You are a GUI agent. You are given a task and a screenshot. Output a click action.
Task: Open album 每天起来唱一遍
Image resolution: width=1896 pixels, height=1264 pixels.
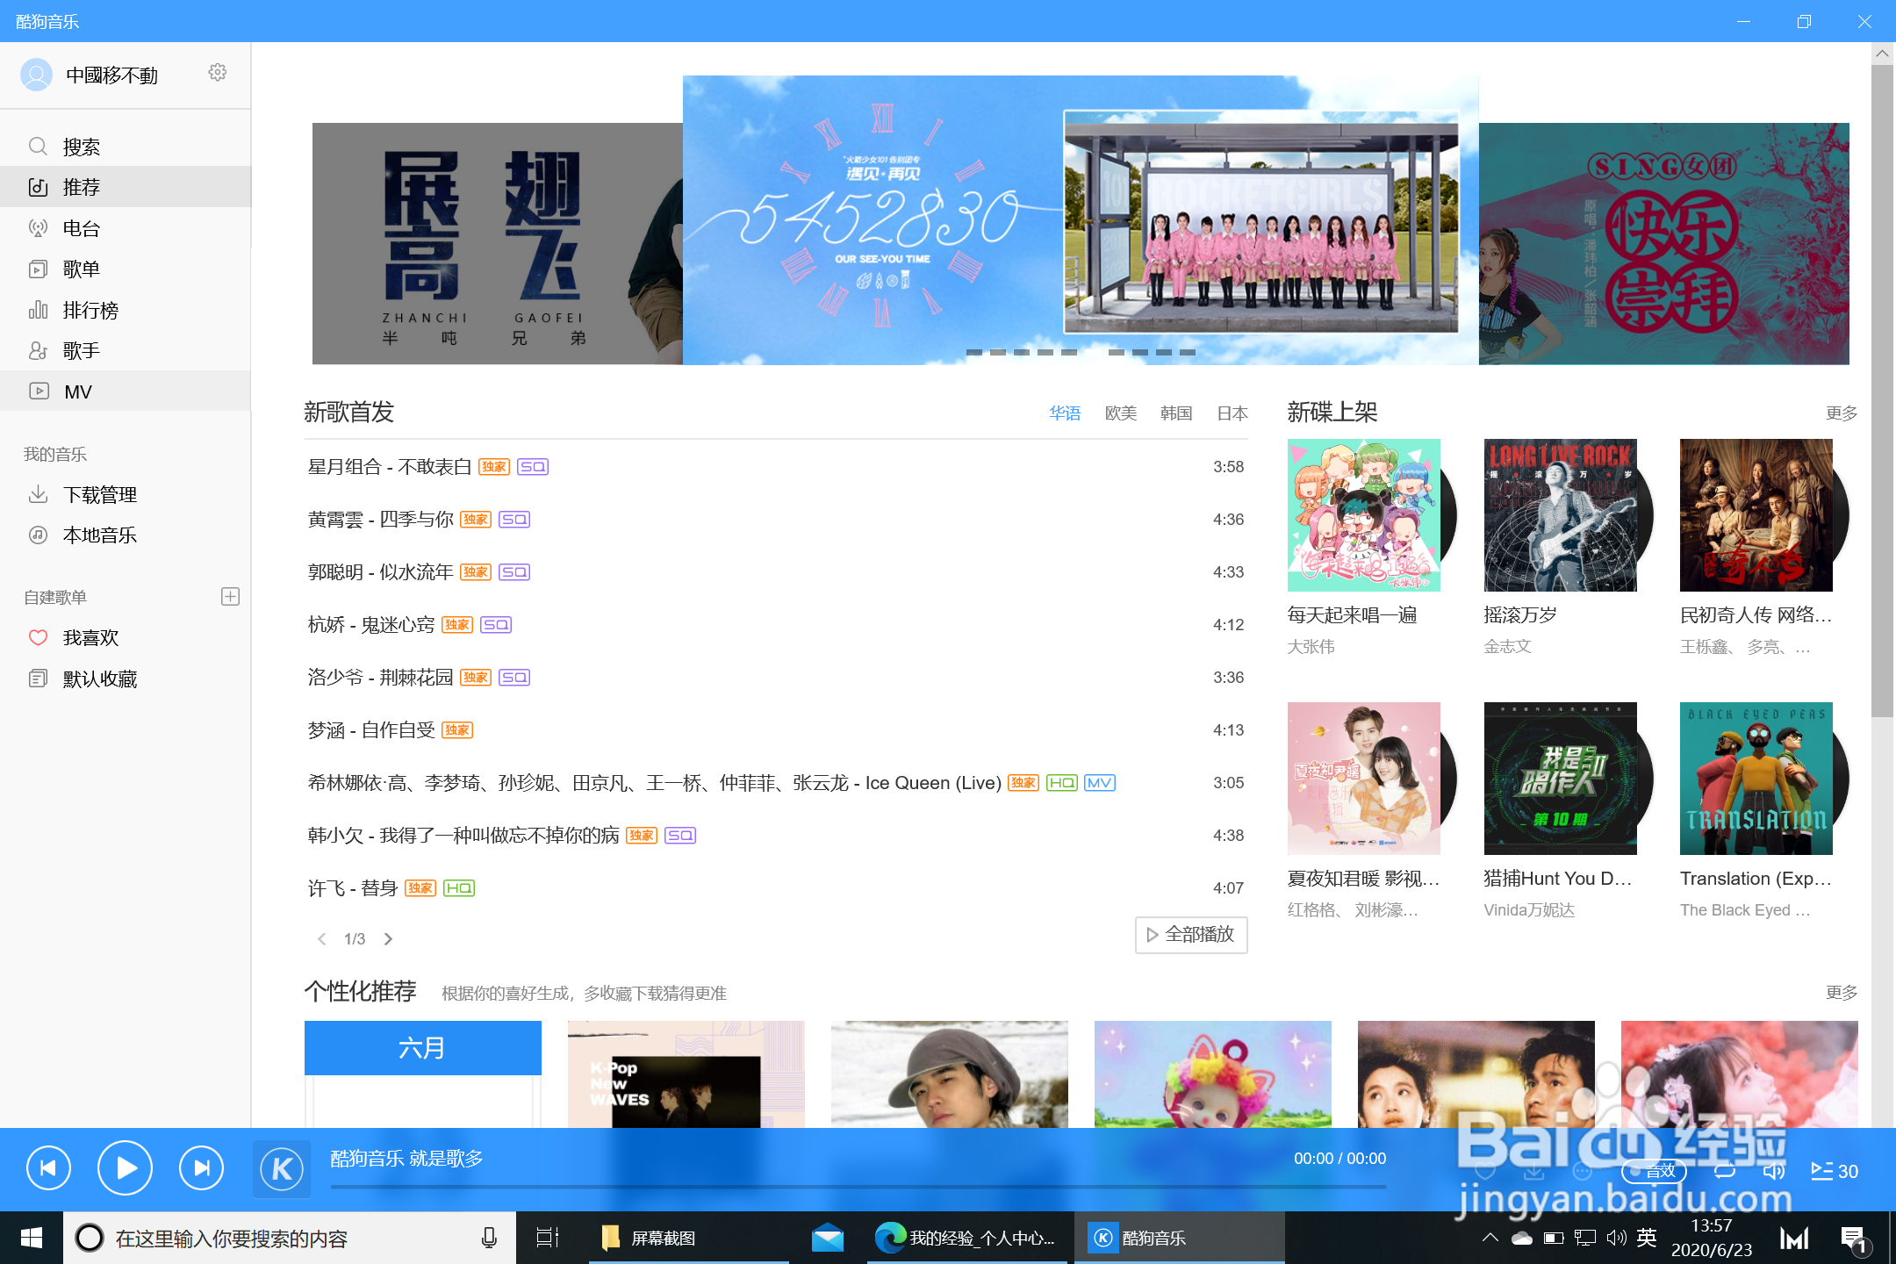pos(1364,515)
